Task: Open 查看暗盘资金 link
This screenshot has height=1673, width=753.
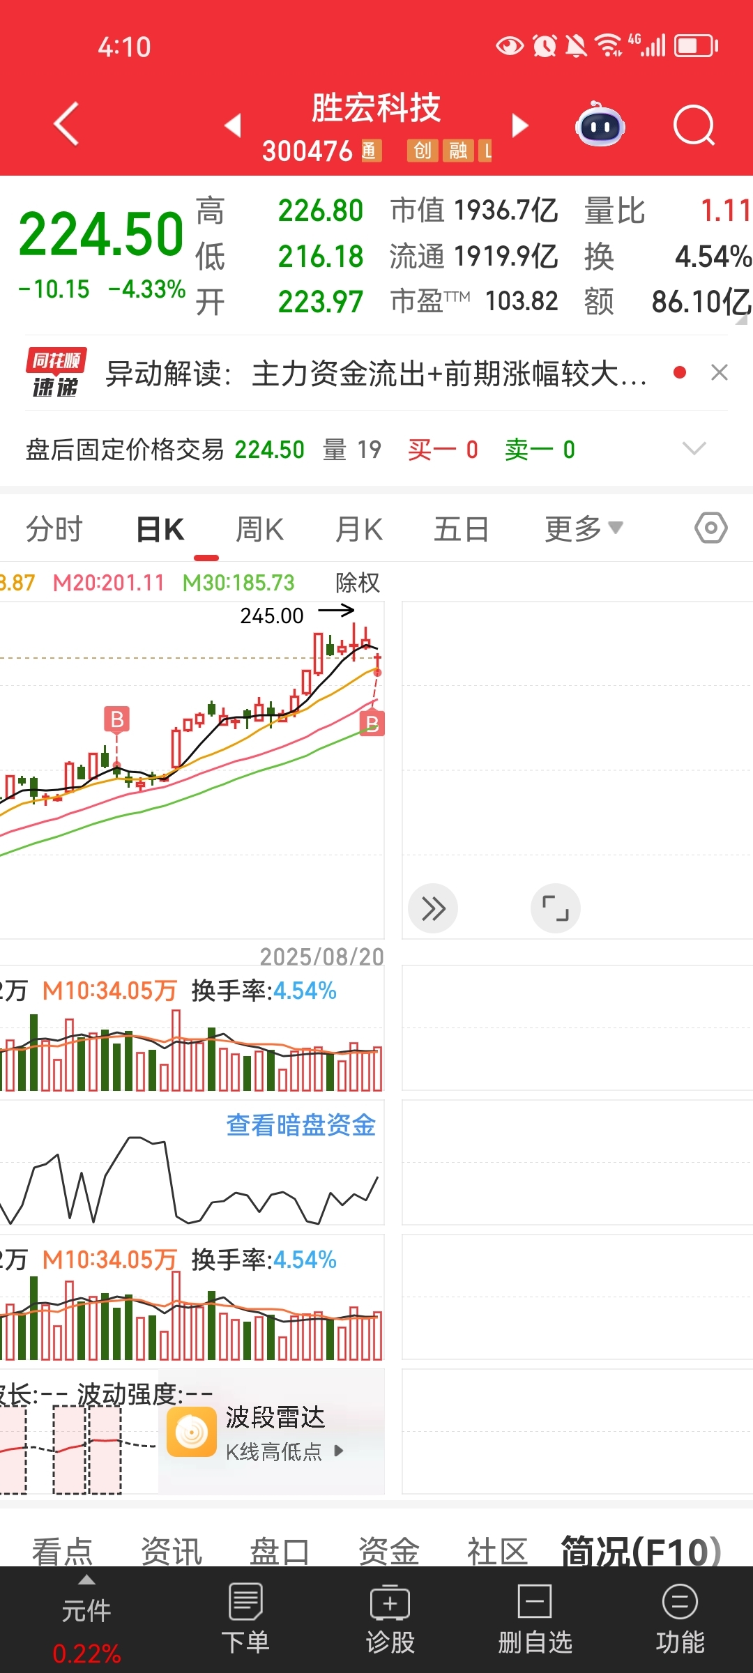Action: (x=301, y=1125)
